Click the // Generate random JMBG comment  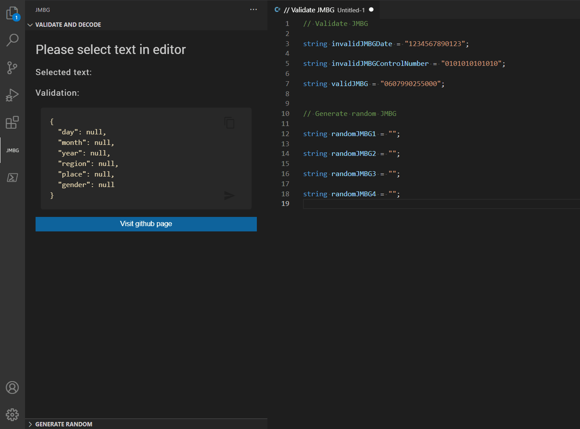point(349,113)
